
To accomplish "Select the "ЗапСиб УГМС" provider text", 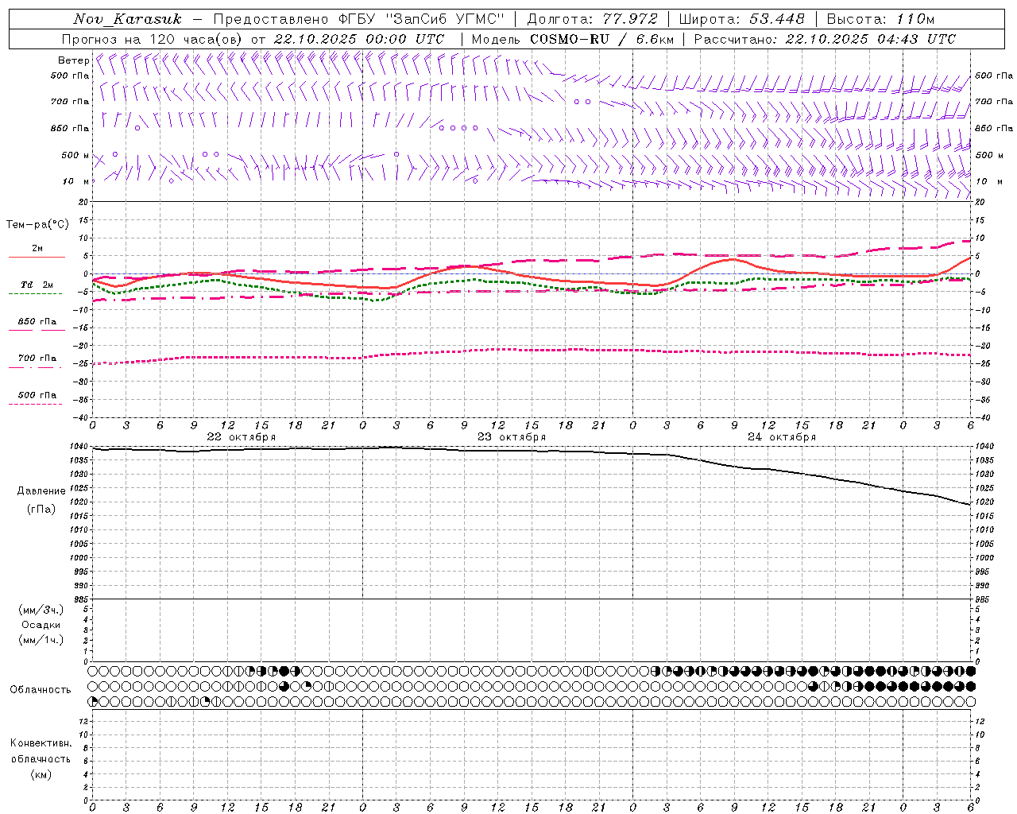I will point(447,19).
